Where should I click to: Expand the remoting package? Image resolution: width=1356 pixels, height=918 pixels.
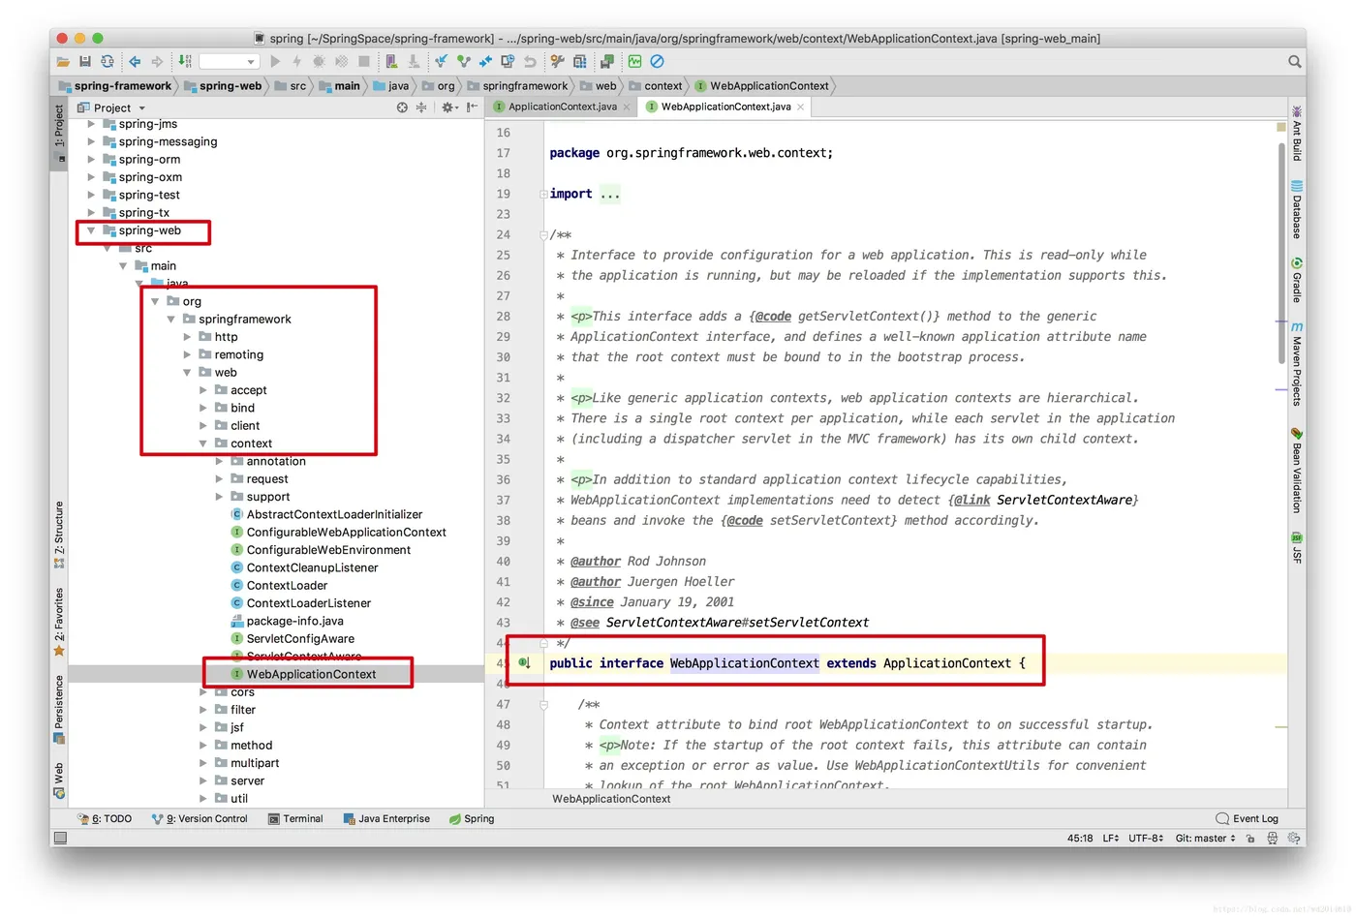click(x=187, y=354)
